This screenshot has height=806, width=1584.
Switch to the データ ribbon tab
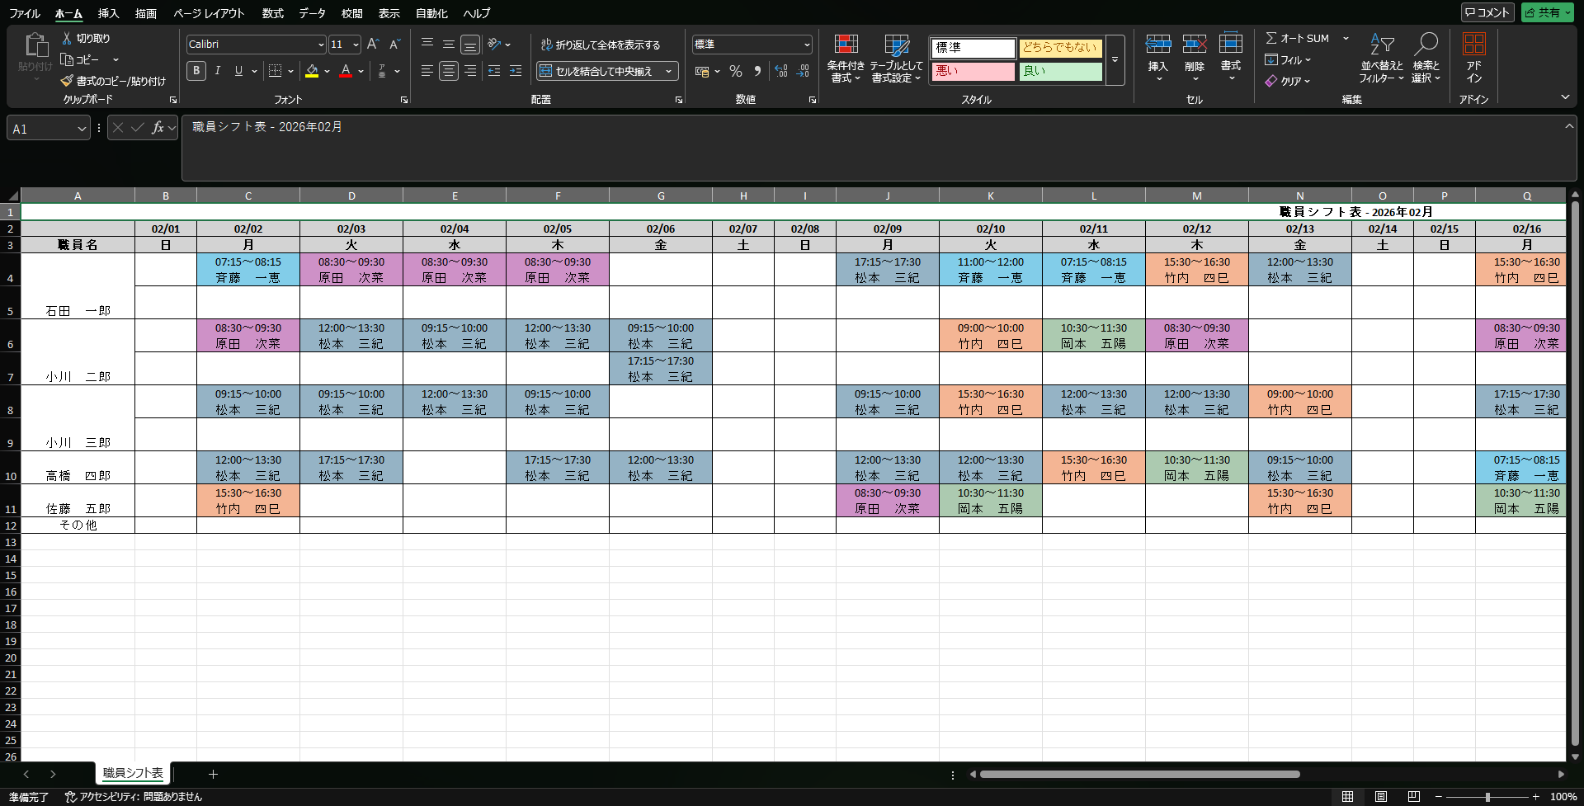(x=312, y=13)
